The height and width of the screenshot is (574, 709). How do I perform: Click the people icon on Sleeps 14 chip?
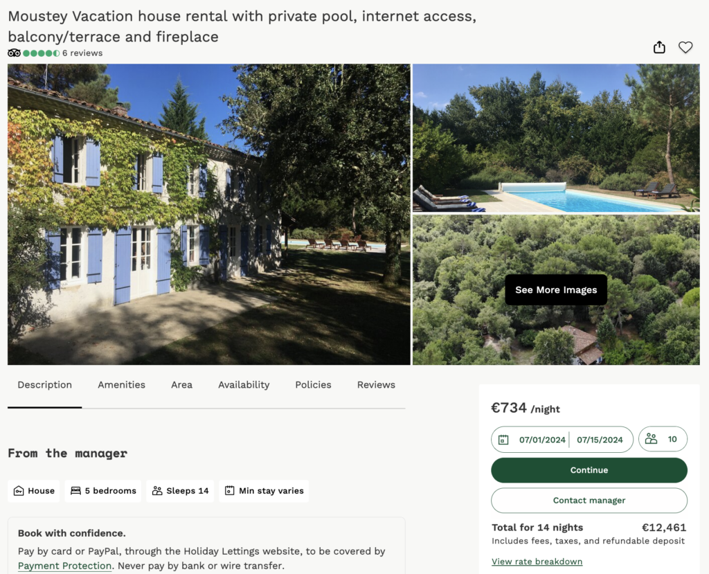(157, 490)
